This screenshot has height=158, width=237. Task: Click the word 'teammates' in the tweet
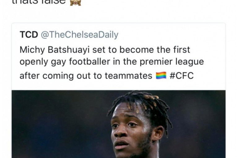coord(129,76)
